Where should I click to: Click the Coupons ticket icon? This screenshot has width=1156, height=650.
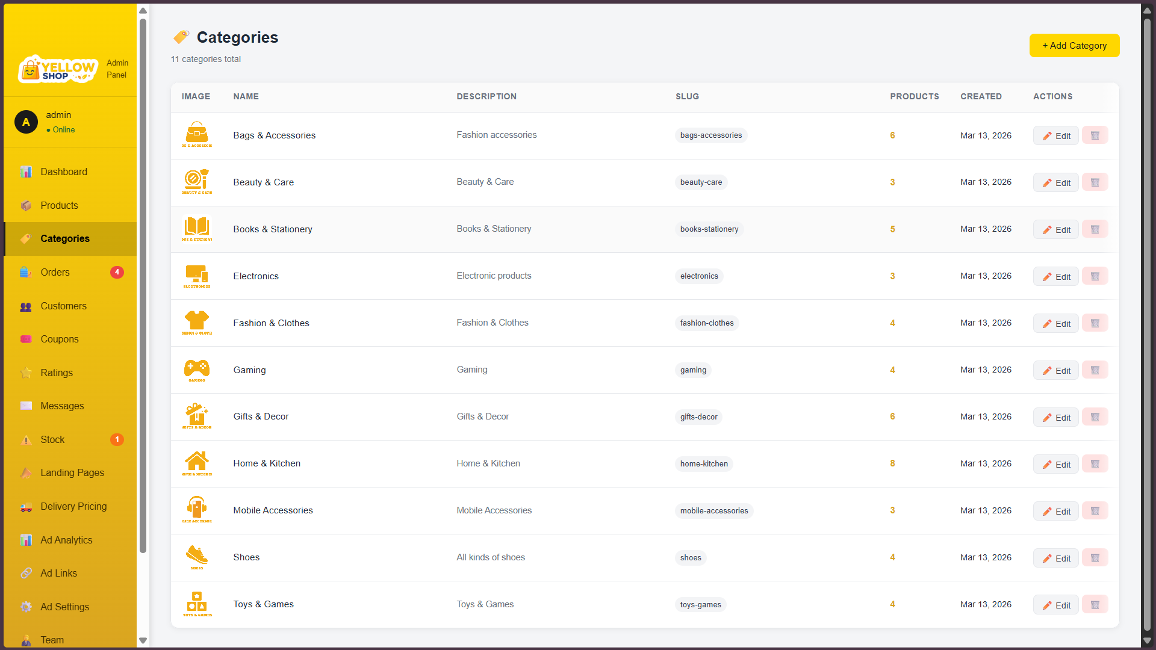(26, 339)
